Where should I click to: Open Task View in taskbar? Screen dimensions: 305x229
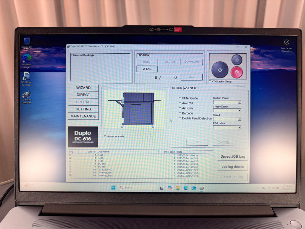pyautogui.click(x=161, y=188)
